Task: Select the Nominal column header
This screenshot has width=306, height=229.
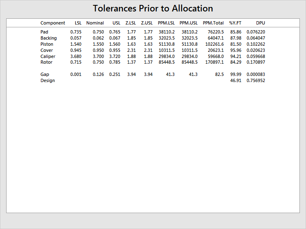Action: [x=95, y=23]
